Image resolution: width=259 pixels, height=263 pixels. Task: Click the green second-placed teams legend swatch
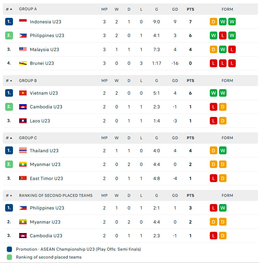click(9, 257)
